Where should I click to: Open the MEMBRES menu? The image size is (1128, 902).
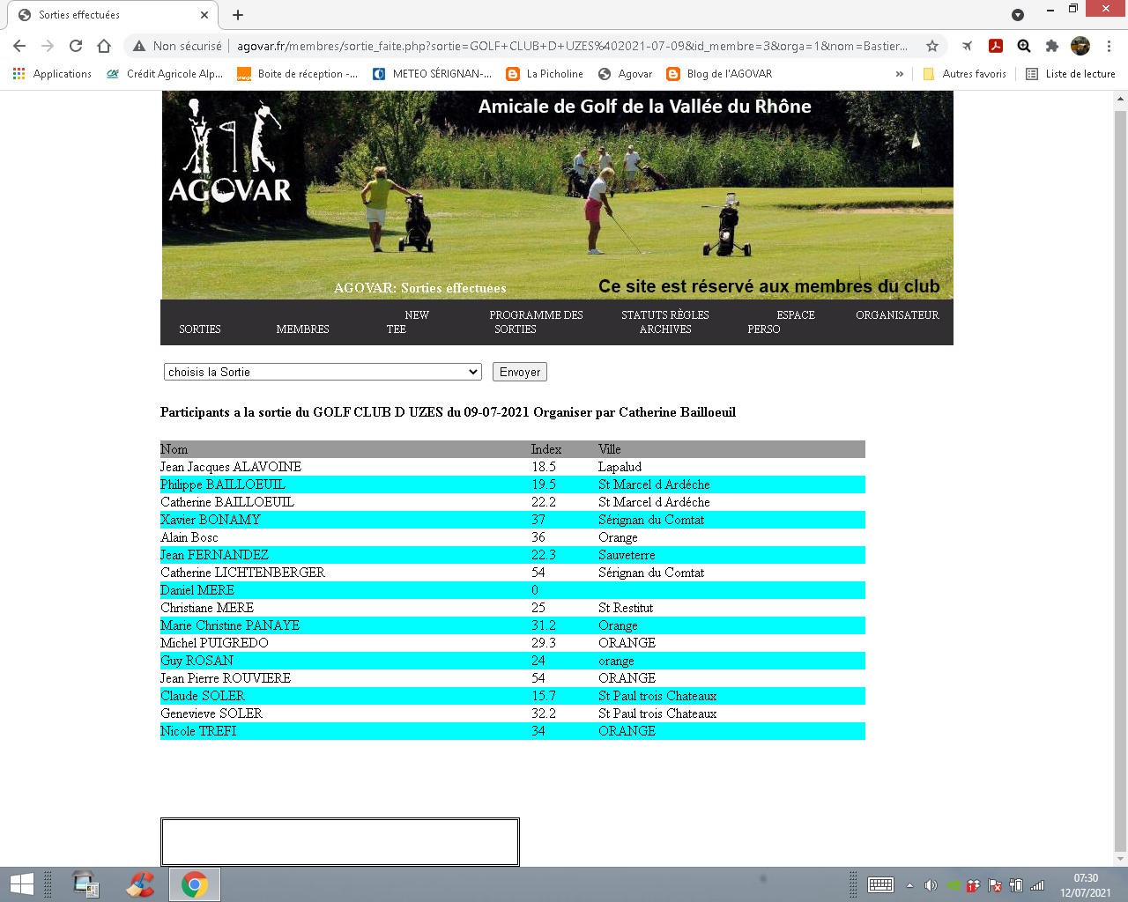pos(302,329)
